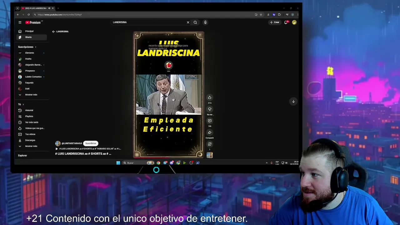Viewport: 400px width, 225px height.
Task: Expand the Tú section
Action: (21, 104)
